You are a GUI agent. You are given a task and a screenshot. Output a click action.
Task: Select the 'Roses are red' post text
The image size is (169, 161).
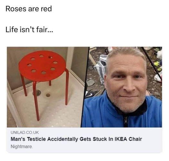click(29, 9)
